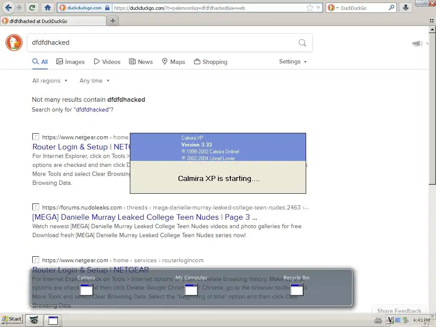436x327 pixels.
Task: Switch to the All results tab
Action: click(x=40, y=62)
